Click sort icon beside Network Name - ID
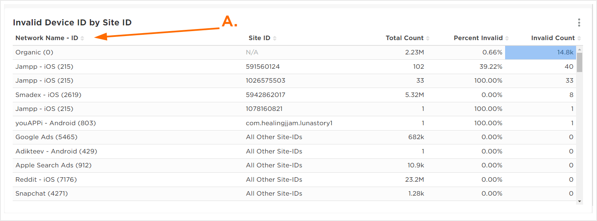Screen dimensions: 597x221 (82, 38)
